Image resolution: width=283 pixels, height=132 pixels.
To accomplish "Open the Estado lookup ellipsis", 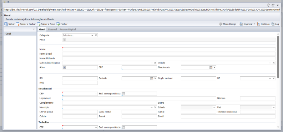I will tap(214, 108).
